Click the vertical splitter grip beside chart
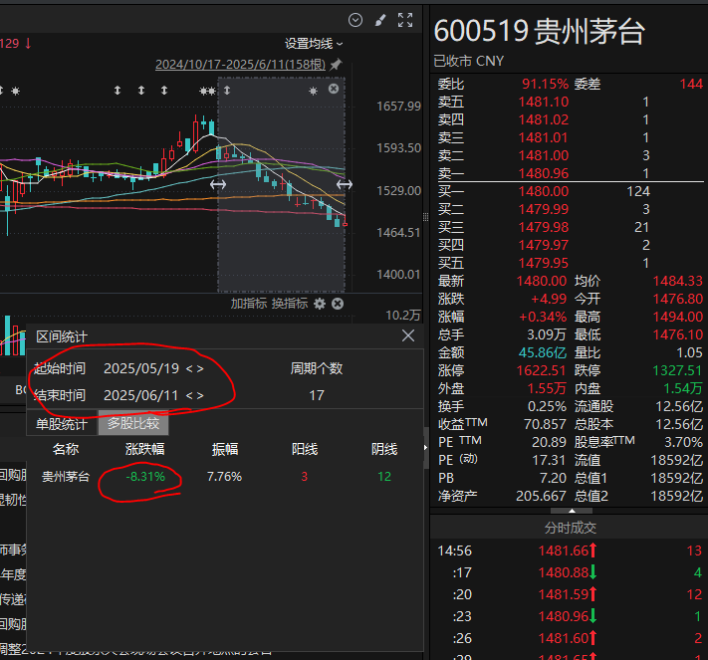The width and height of the screenshot is (708, 660). pyautogui.click(x=426, y=218)
